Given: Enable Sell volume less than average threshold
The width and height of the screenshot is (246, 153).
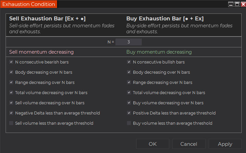Looking at the screenshot, I should click(11, 123).
